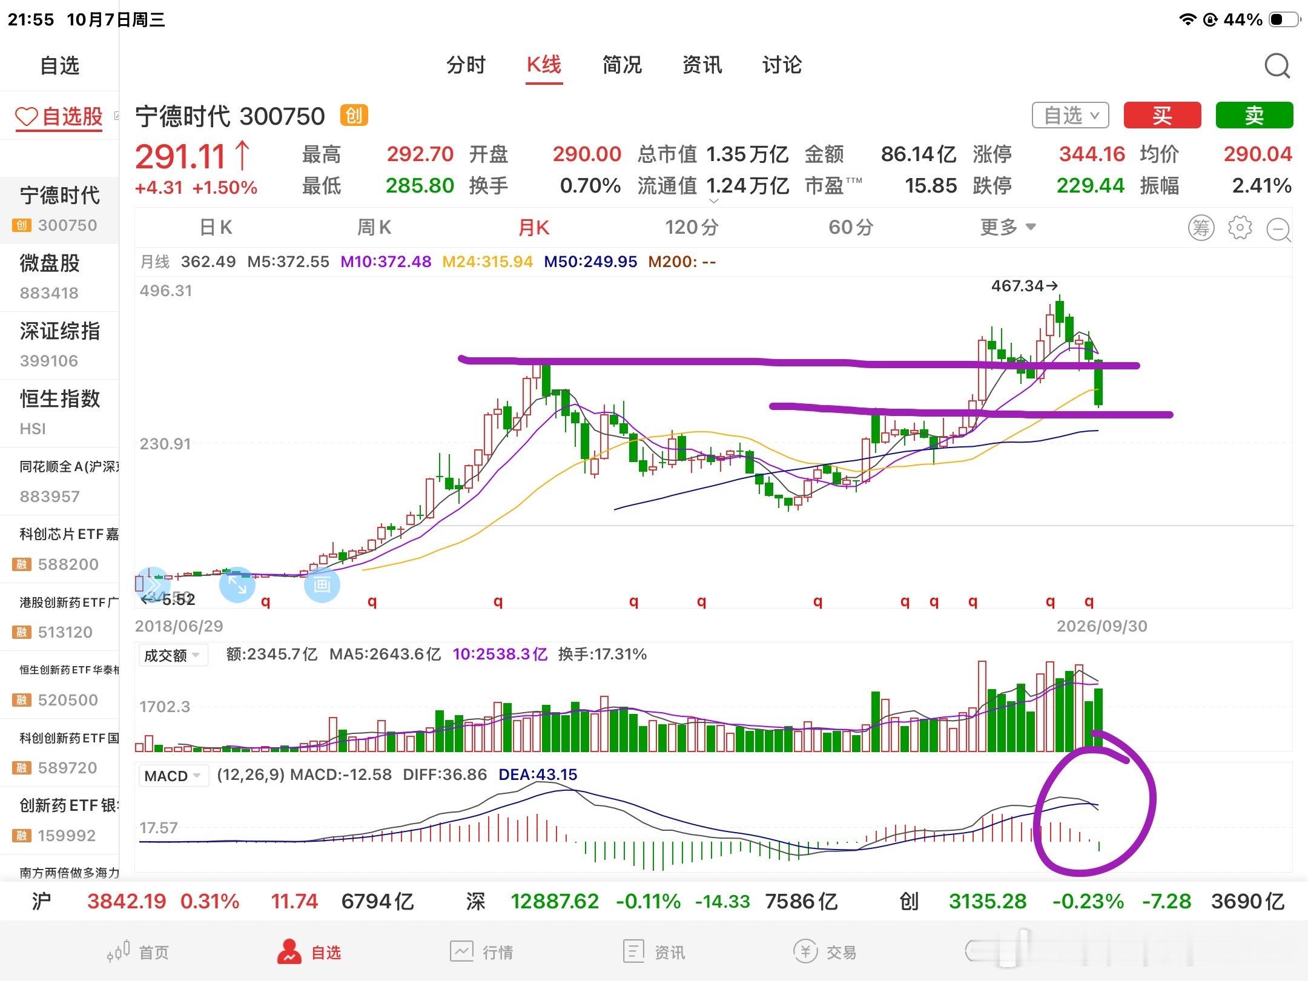Screen dimensions: 1308x981
Task: Switch chart to 120分 period
Action: pyautogui.click(x=692, y=228)
